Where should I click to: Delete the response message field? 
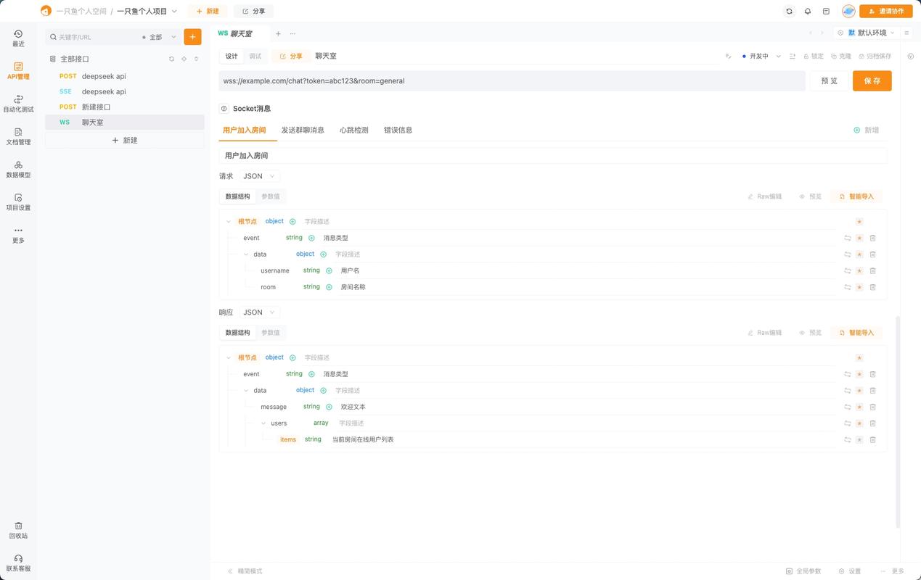pos(872,407)
